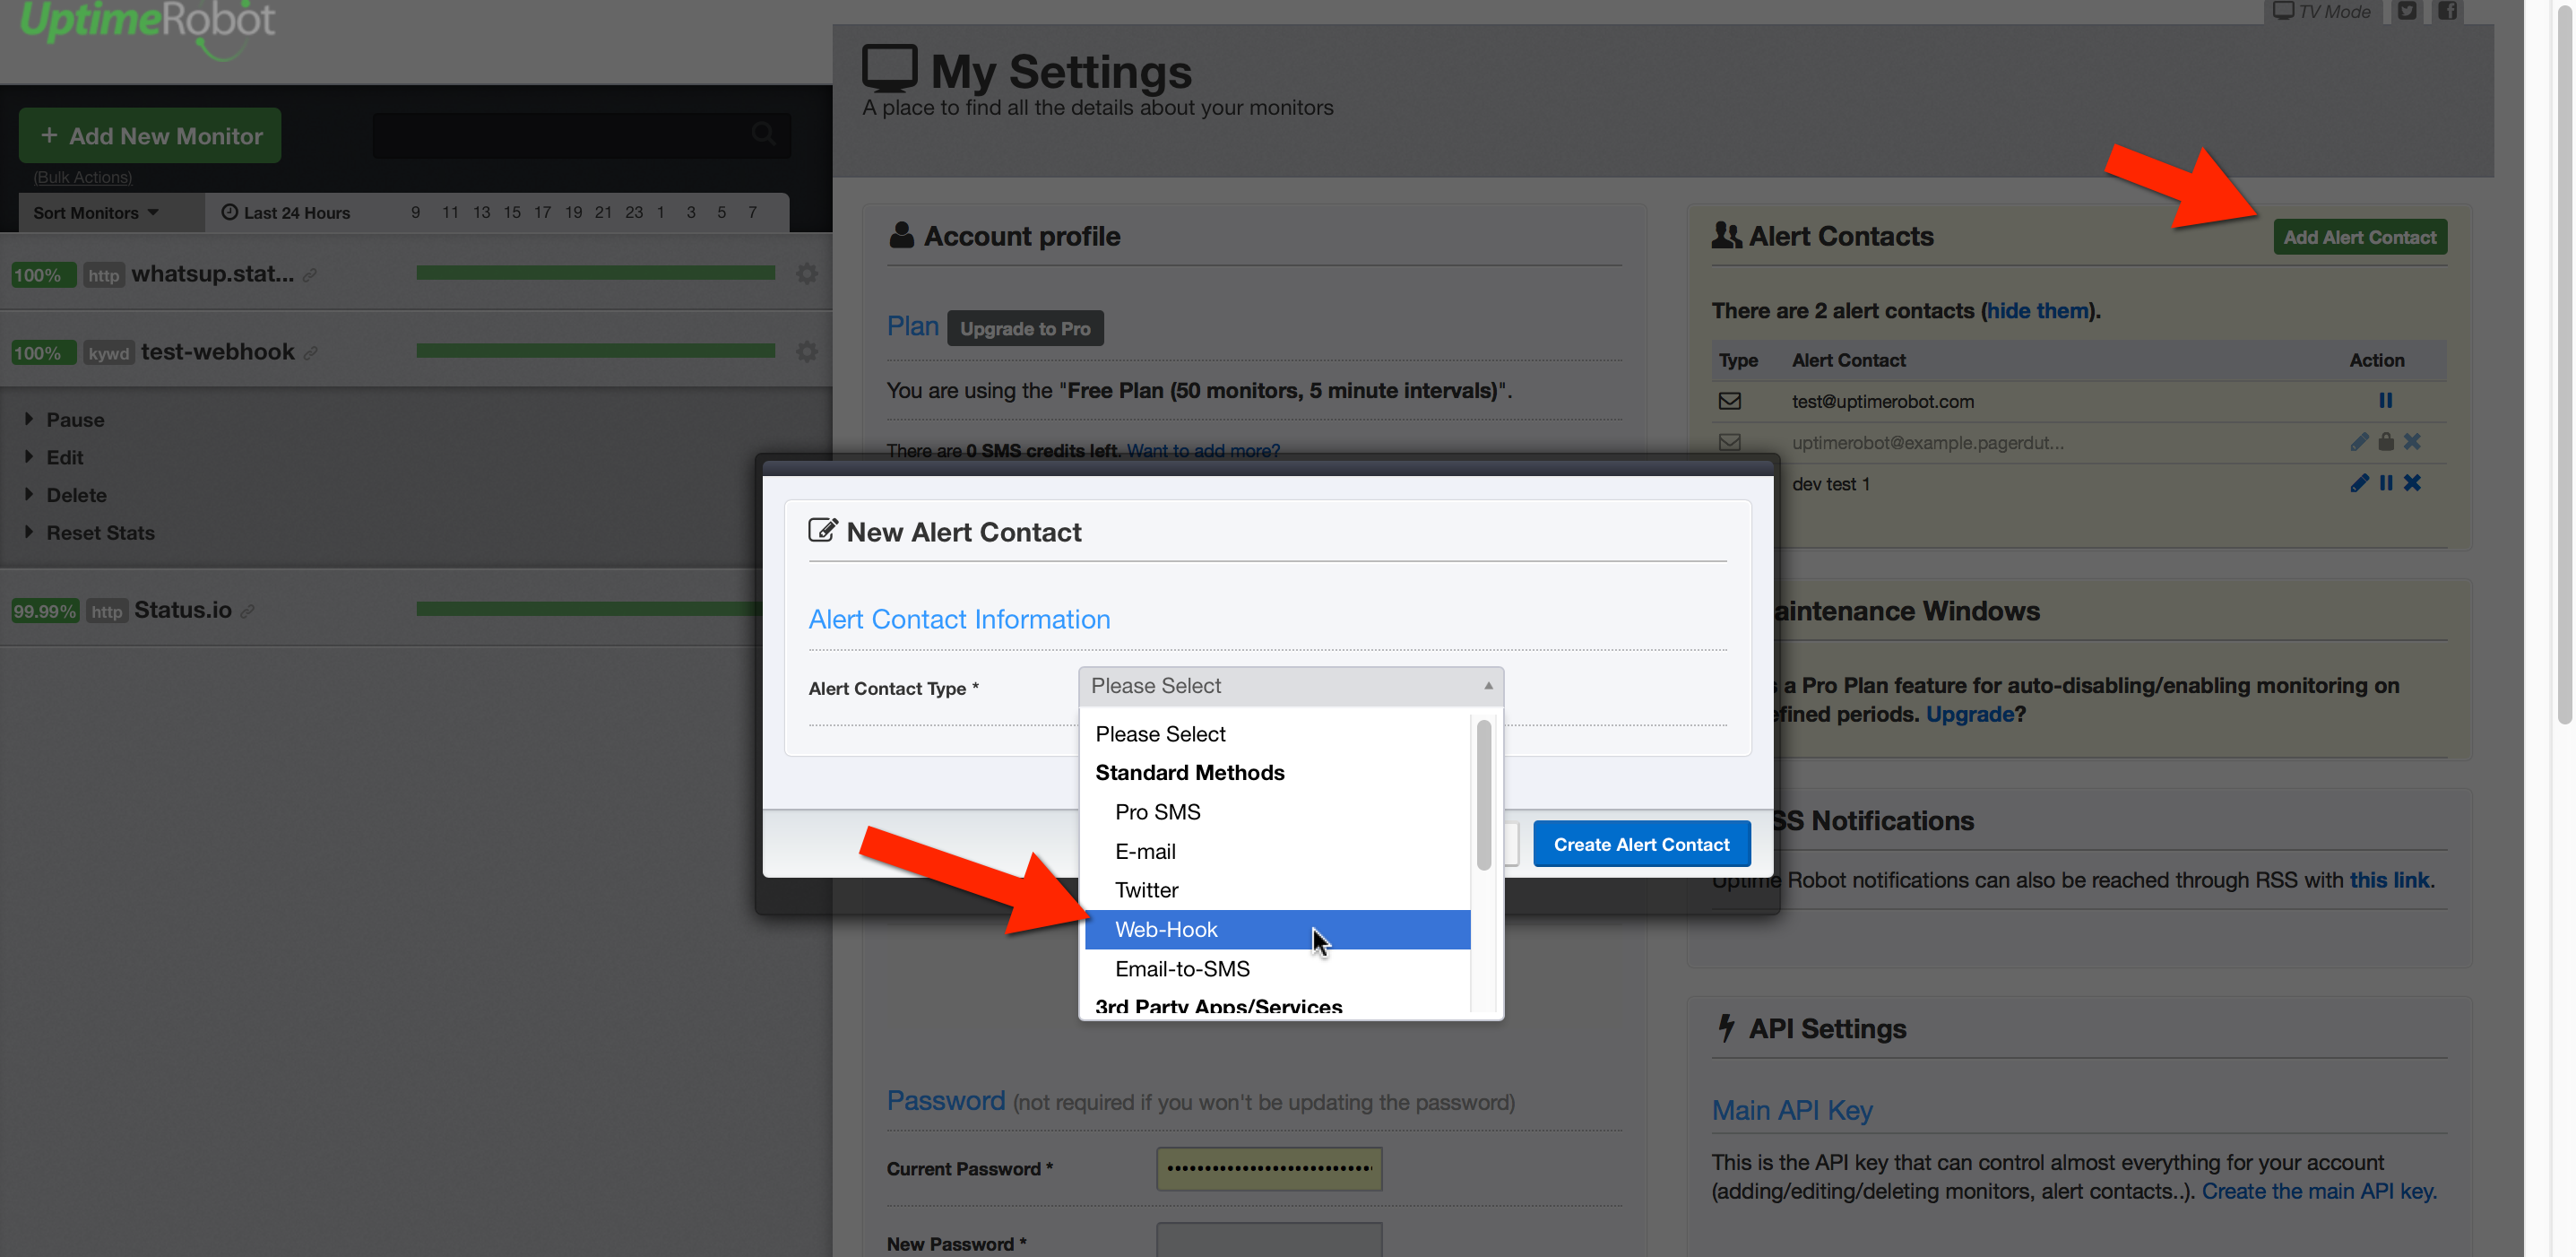Pause the dev test 1 alert contact

[x=2386, y=483]
